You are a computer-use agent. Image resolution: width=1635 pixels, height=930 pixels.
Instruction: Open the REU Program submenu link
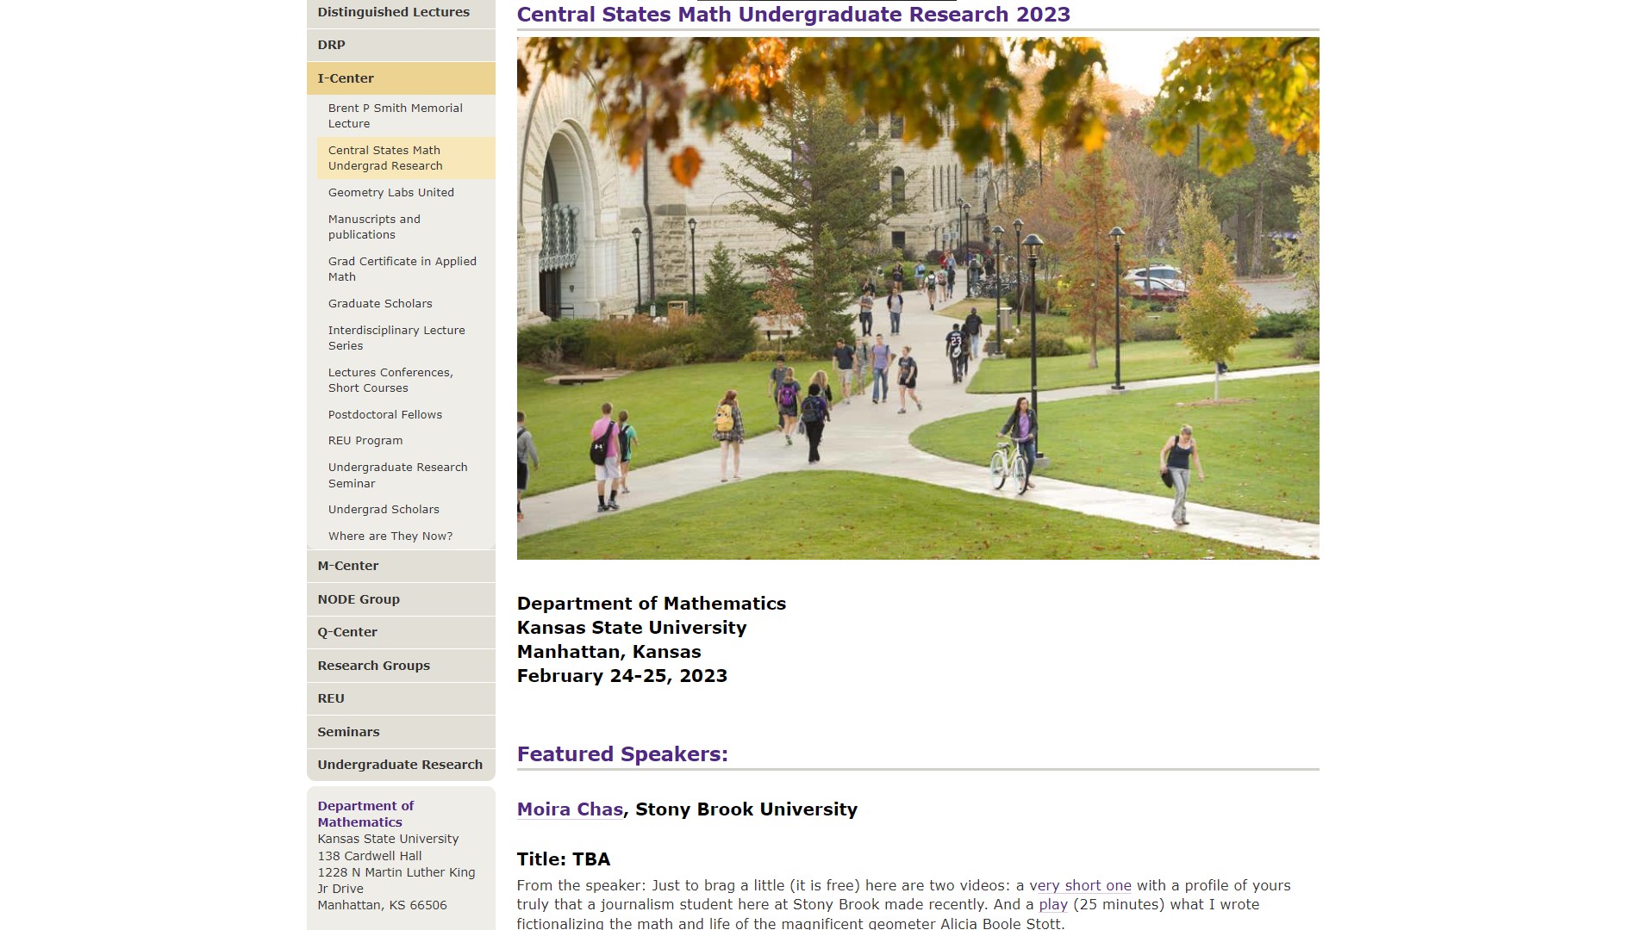[365, 440]
